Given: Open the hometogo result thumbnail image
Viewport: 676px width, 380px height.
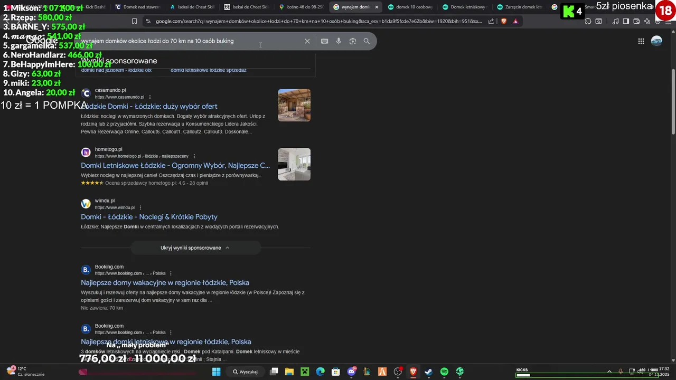Looking at the screenshot, I should (294, 164).
